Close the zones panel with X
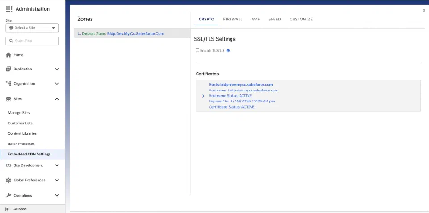This screenshot has width=429, height=213. click(x=424, y=10)
